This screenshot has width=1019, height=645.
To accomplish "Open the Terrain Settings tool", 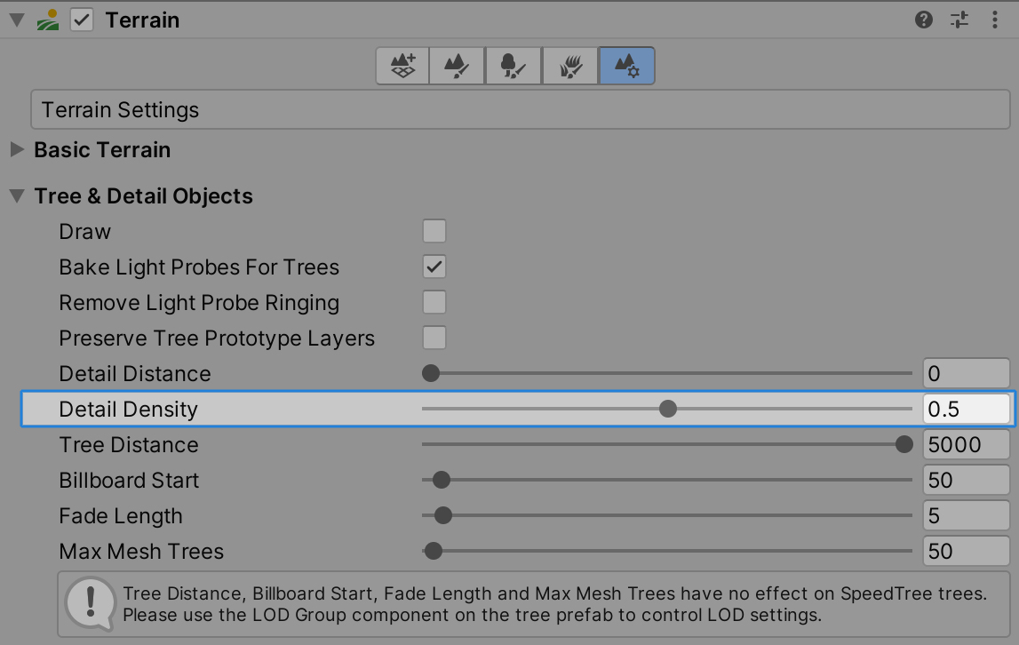I will click(x=626, y=65).
